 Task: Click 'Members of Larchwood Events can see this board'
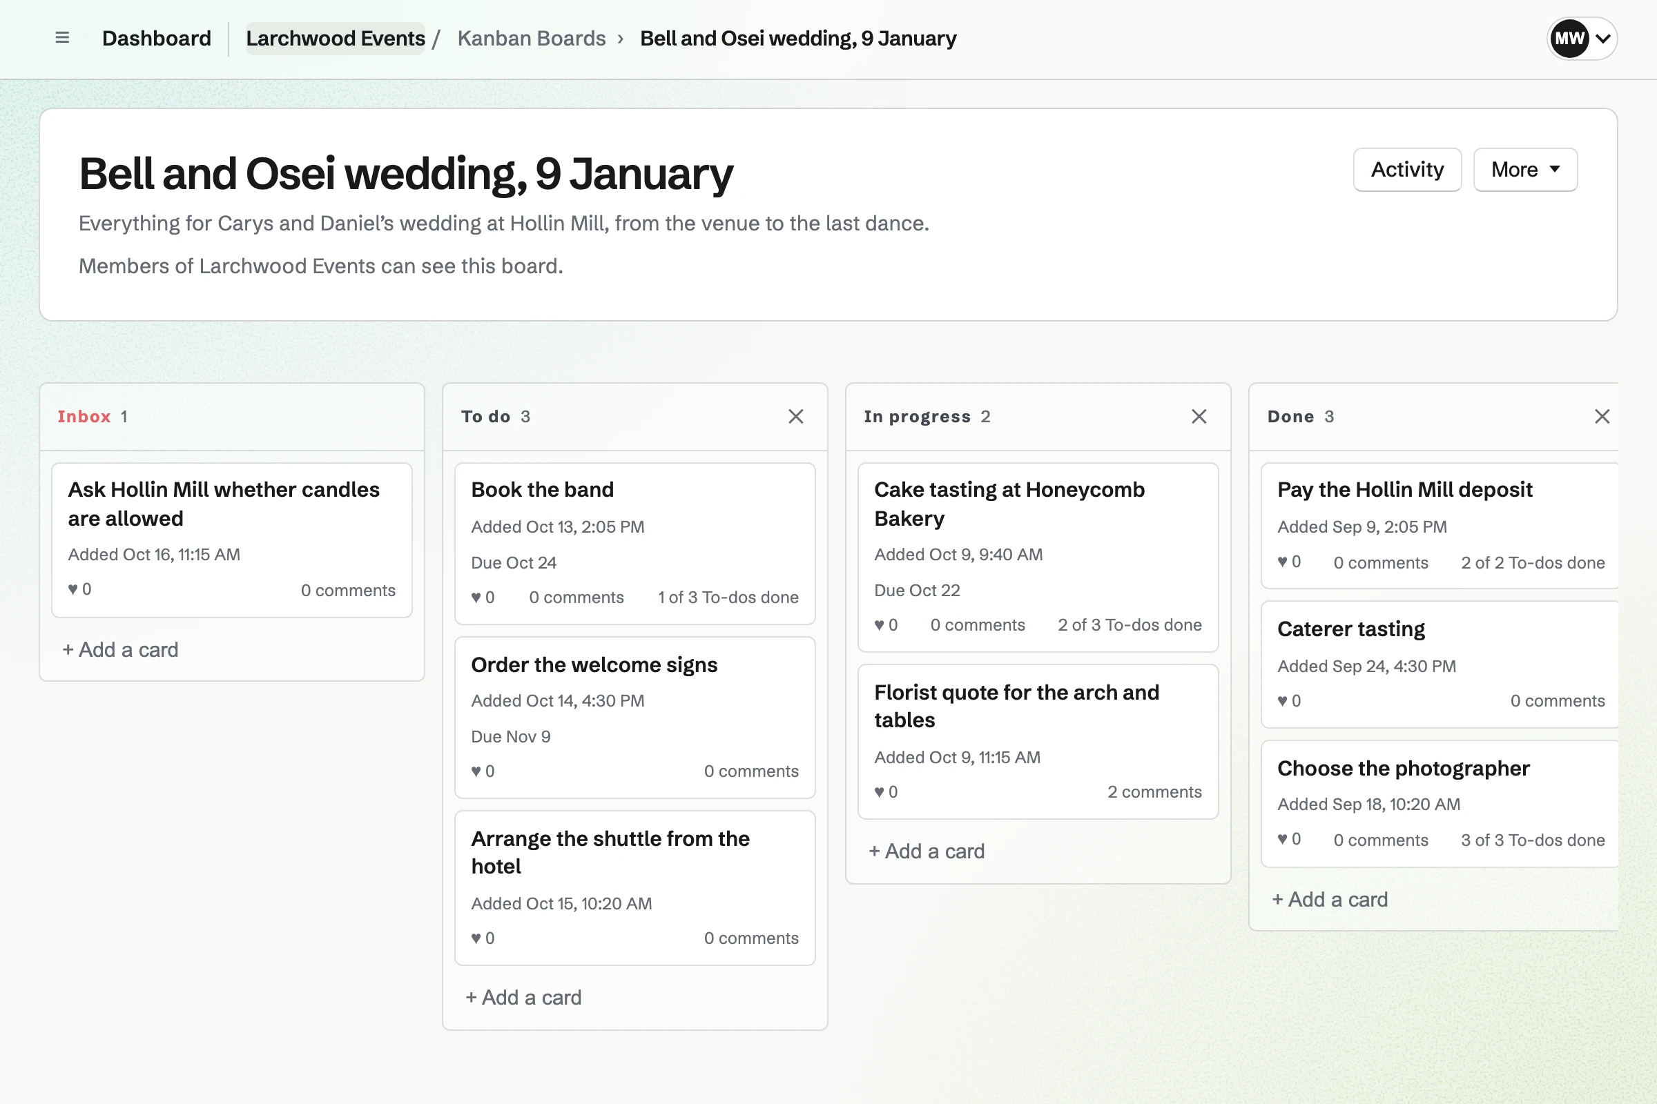coord(320,266)
